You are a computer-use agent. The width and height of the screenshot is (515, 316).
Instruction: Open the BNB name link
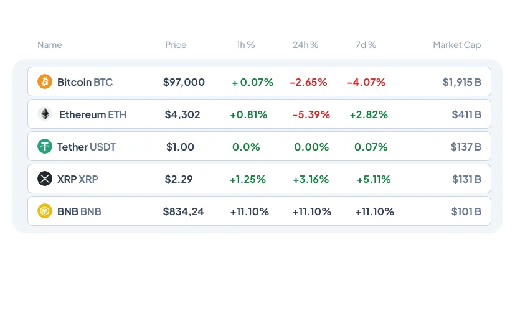(x=79, y=211)
